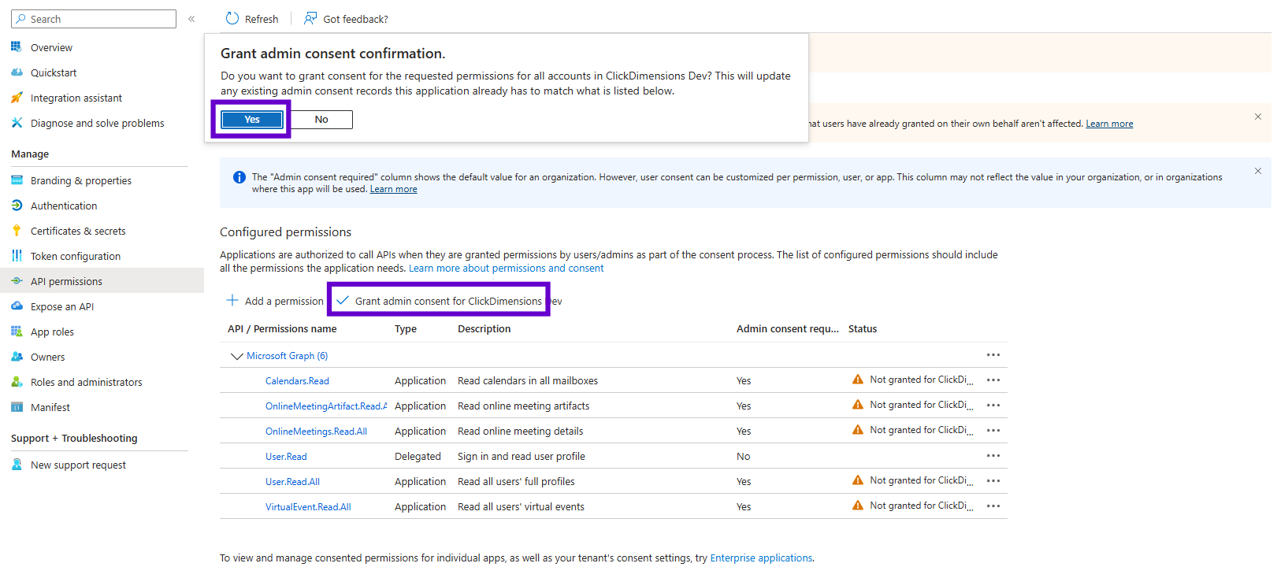Click the Admin consent requ... column header
This screenshot has width=1277, height=578.
pyautogui.click(x=788, y=329)
